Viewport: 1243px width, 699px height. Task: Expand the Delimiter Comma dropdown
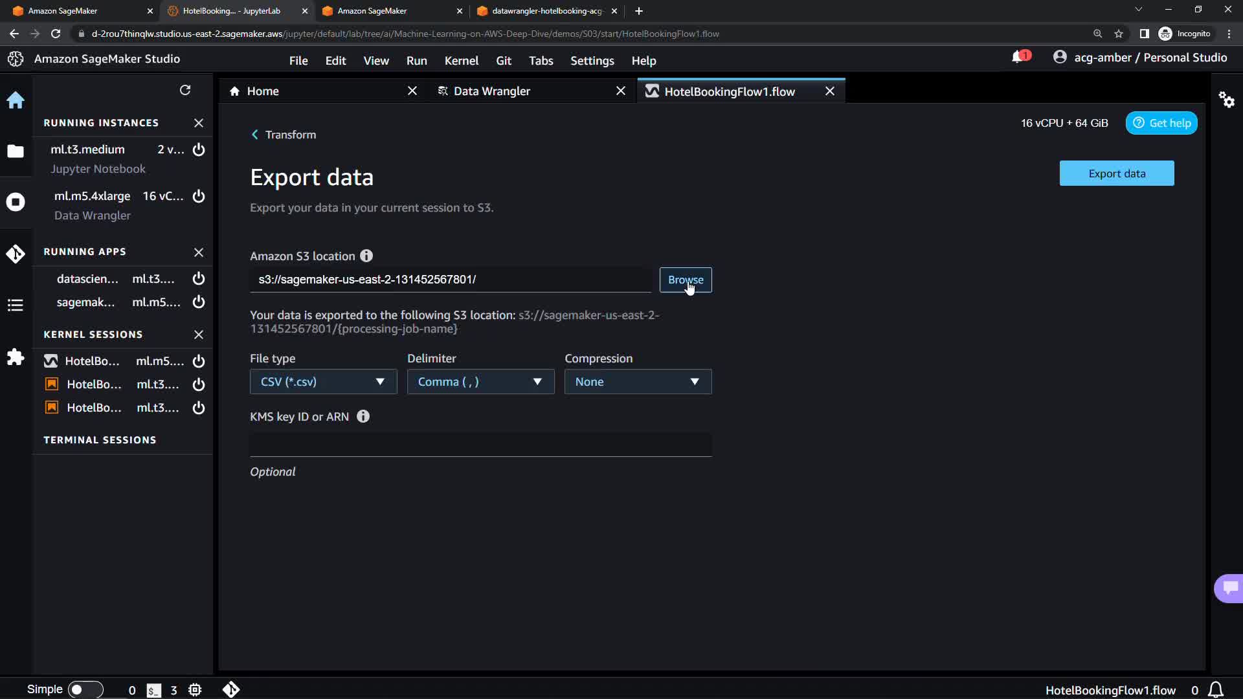pos(480,382)
